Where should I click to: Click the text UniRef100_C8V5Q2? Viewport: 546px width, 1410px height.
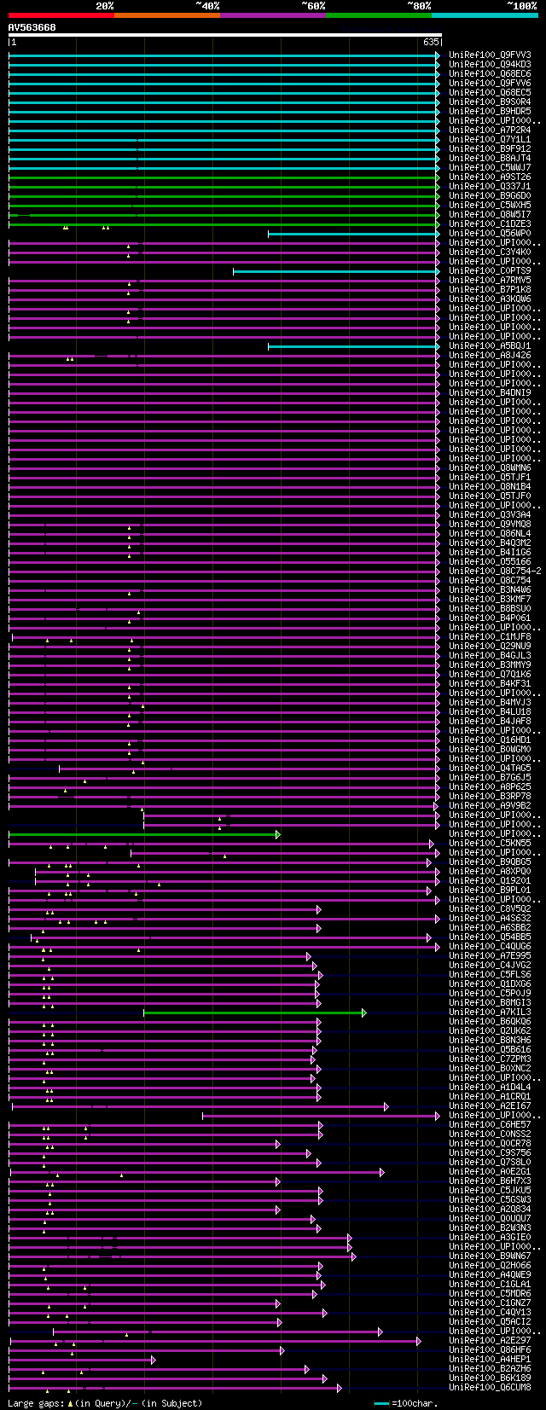pyautogui.click(x=490, y=908)
